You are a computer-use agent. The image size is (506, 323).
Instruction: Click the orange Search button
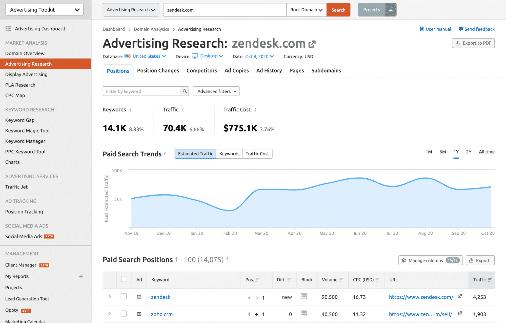click(338, 10)
